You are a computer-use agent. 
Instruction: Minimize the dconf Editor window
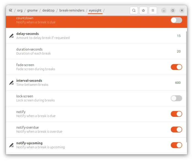[x=164, y=10]
